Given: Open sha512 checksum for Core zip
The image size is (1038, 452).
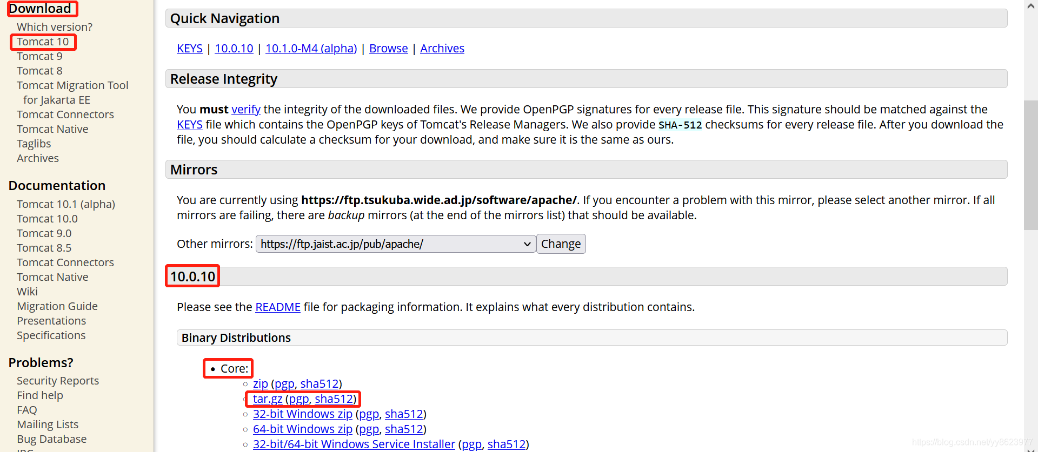Looking at the screenshot, I should click(x=320, y=384).
